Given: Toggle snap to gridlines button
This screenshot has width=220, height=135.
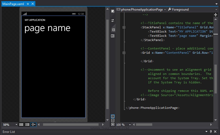Looking at the screenshot, I should point(27,124).
